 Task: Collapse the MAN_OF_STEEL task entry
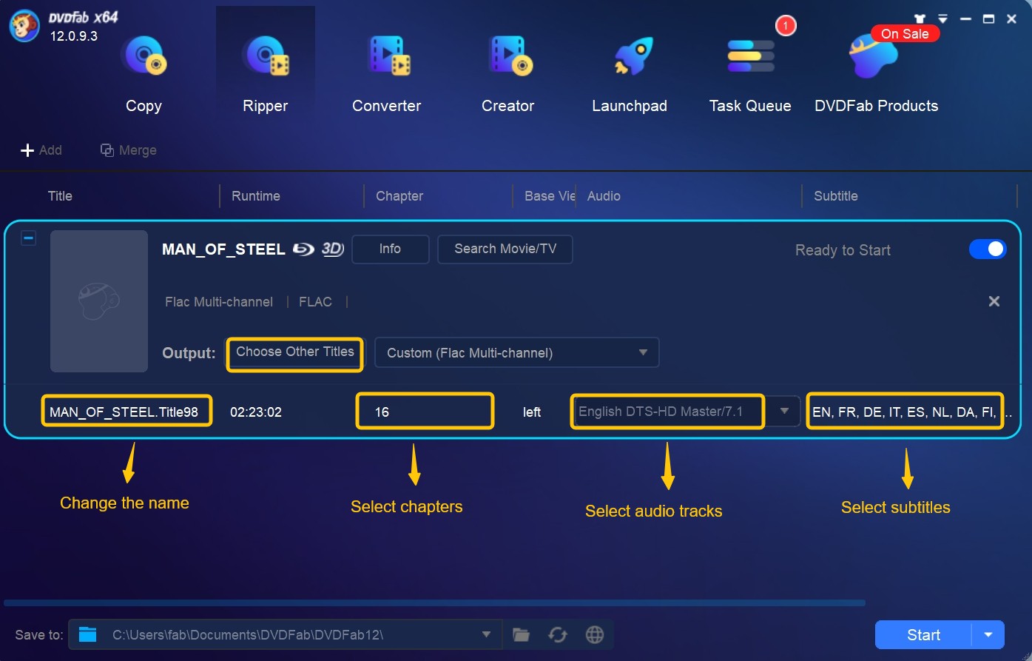pyautogui.click(x=28, y=238)
